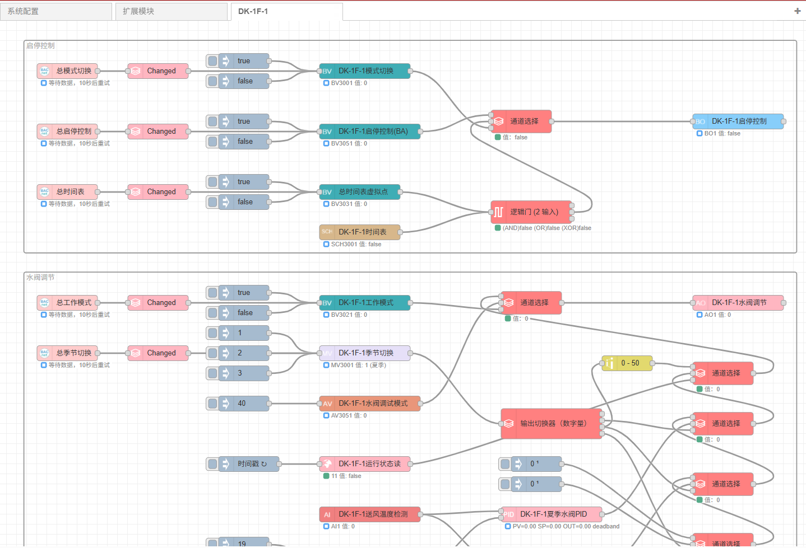Switch to the 系统配置 tab
Screen dimensions: 806x548
(56, 11)
